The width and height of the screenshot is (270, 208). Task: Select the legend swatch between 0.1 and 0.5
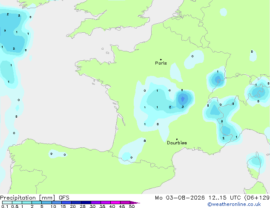7,202
